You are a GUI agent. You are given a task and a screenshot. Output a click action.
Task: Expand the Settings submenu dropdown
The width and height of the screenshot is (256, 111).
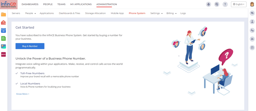point(156,13)
